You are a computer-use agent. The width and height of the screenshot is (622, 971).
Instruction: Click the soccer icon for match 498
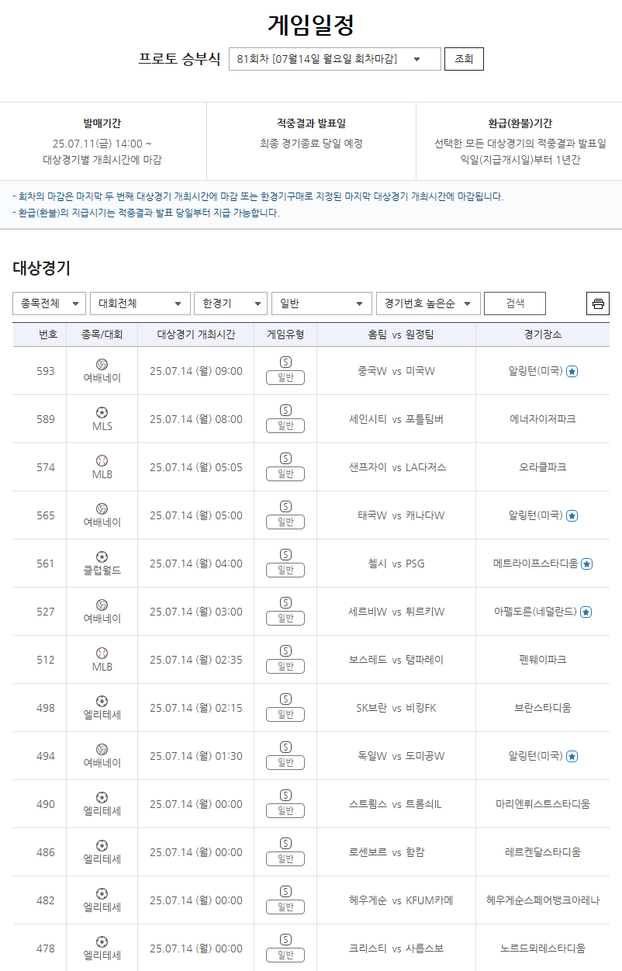tap(102, 701)
